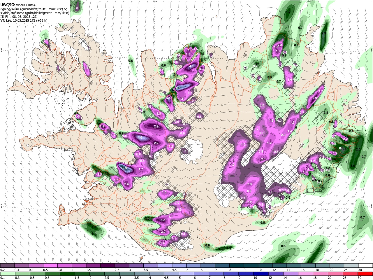
Task: Click the 'VT: Lau. 10.05.2025 17Z (+53 h)' valid time
Action: [x=24, y=20]
